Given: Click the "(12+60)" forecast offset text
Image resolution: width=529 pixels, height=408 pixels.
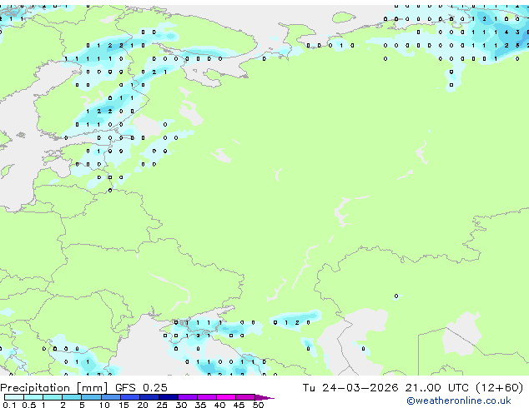Looking at the screenshot, I should [500, 388].
